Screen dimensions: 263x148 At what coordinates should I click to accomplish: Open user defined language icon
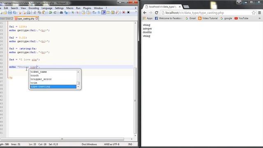pos(108,13)
